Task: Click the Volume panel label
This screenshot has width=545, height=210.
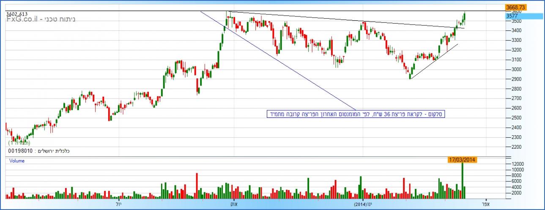Action: [x=17, y=161]
